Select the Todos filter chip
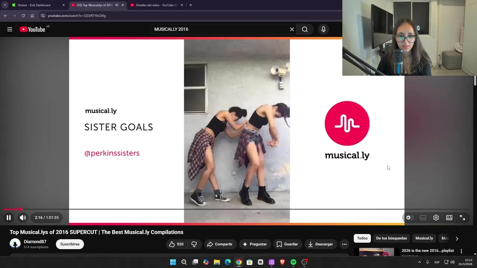This screenshot has height=268, width=477. (x=362, y=238)
